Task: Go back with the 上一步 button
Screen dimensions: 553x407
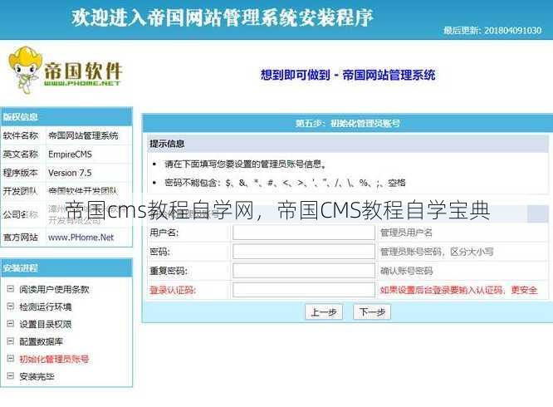Action: (x=324, y=311)
